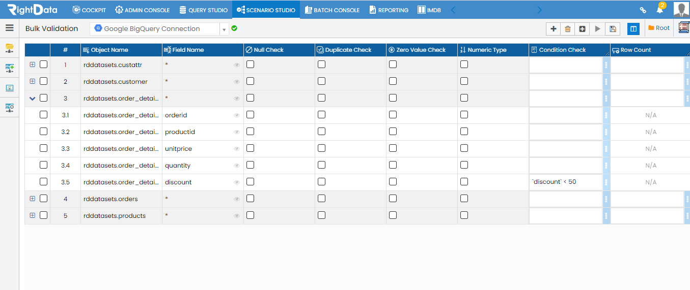This screenshot has height=290, width=690.
Task: Click the yellow folder icon in left sidebar
Action: coord(9,48)
